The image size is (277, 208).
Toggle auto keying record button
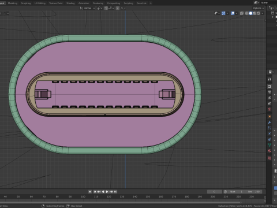(90, 192)
